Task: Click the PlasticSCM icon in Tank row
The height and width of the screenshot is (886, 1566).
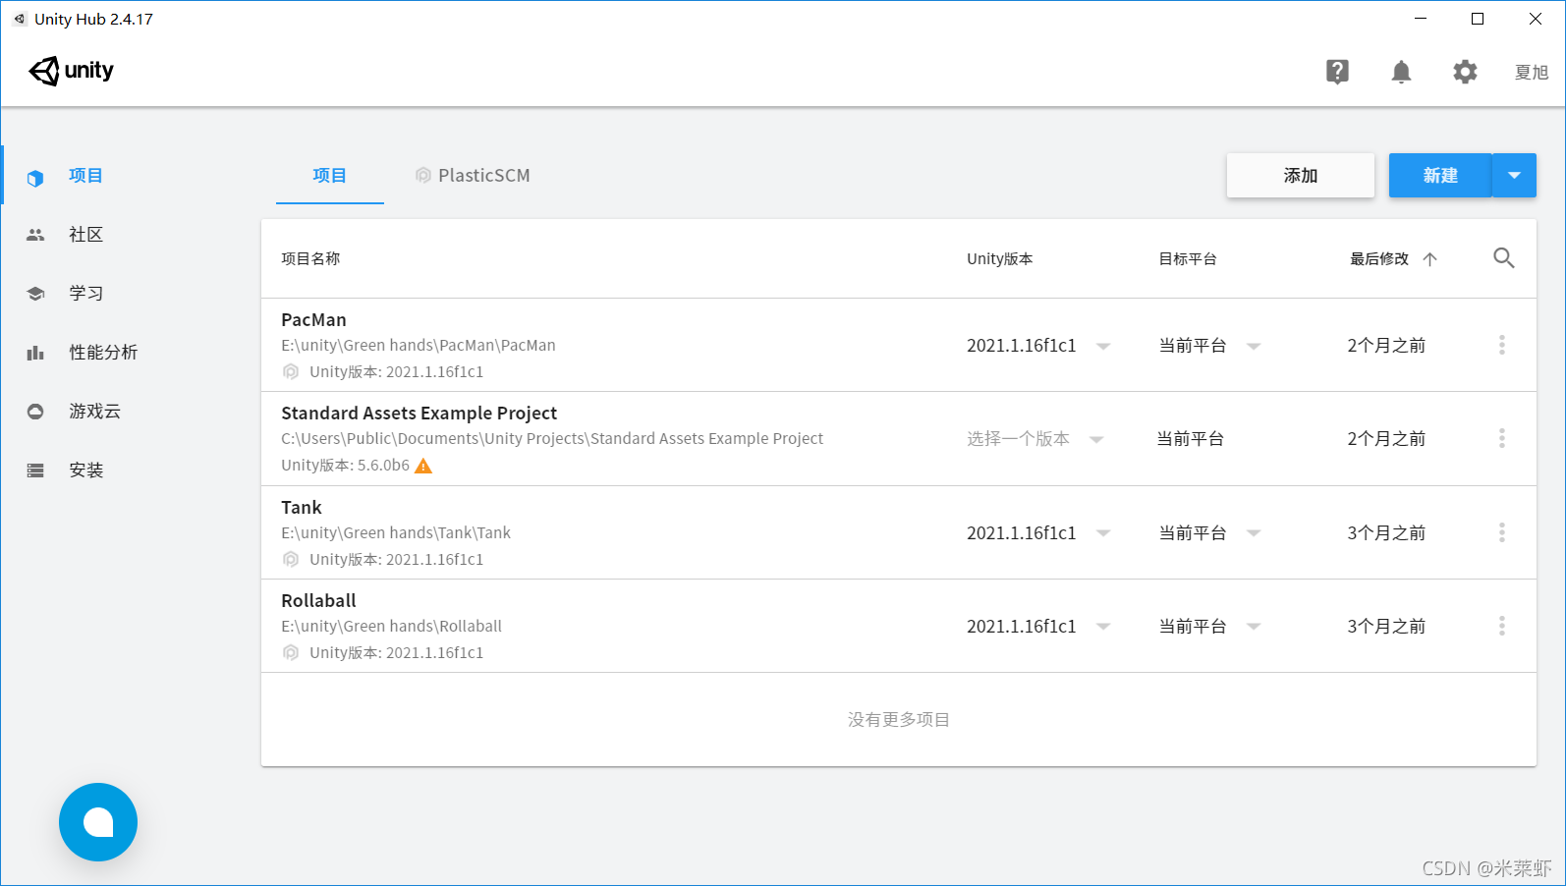Action: (291, 560)
